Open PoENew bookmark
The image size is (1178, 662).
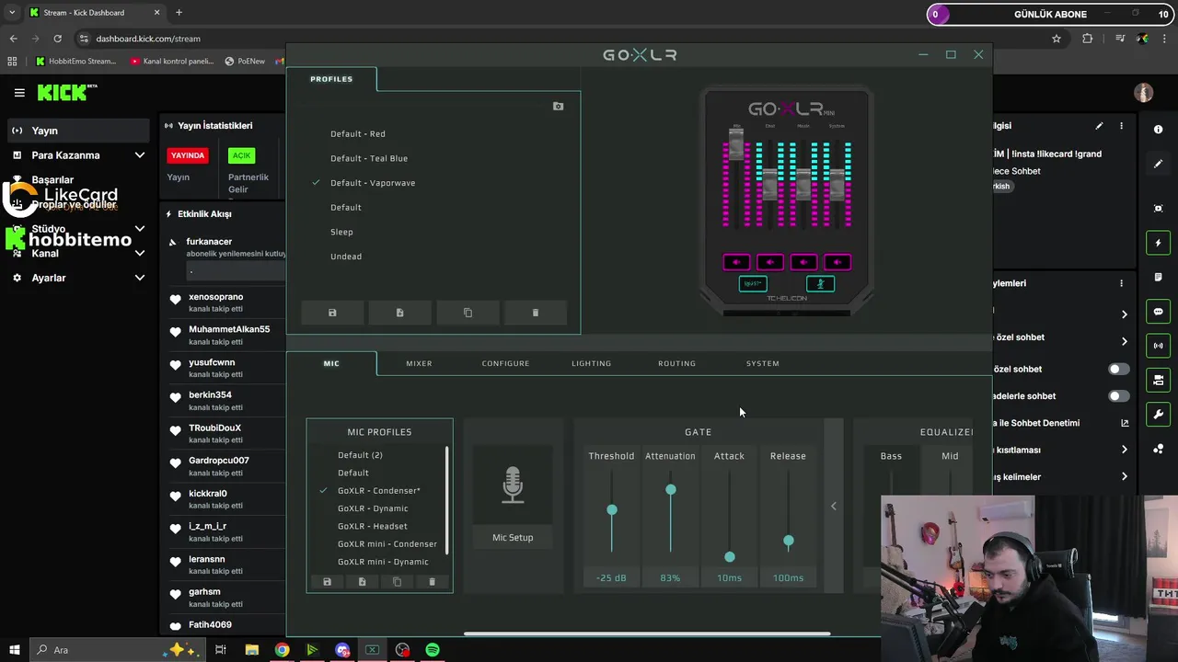[x=244, y=62]
